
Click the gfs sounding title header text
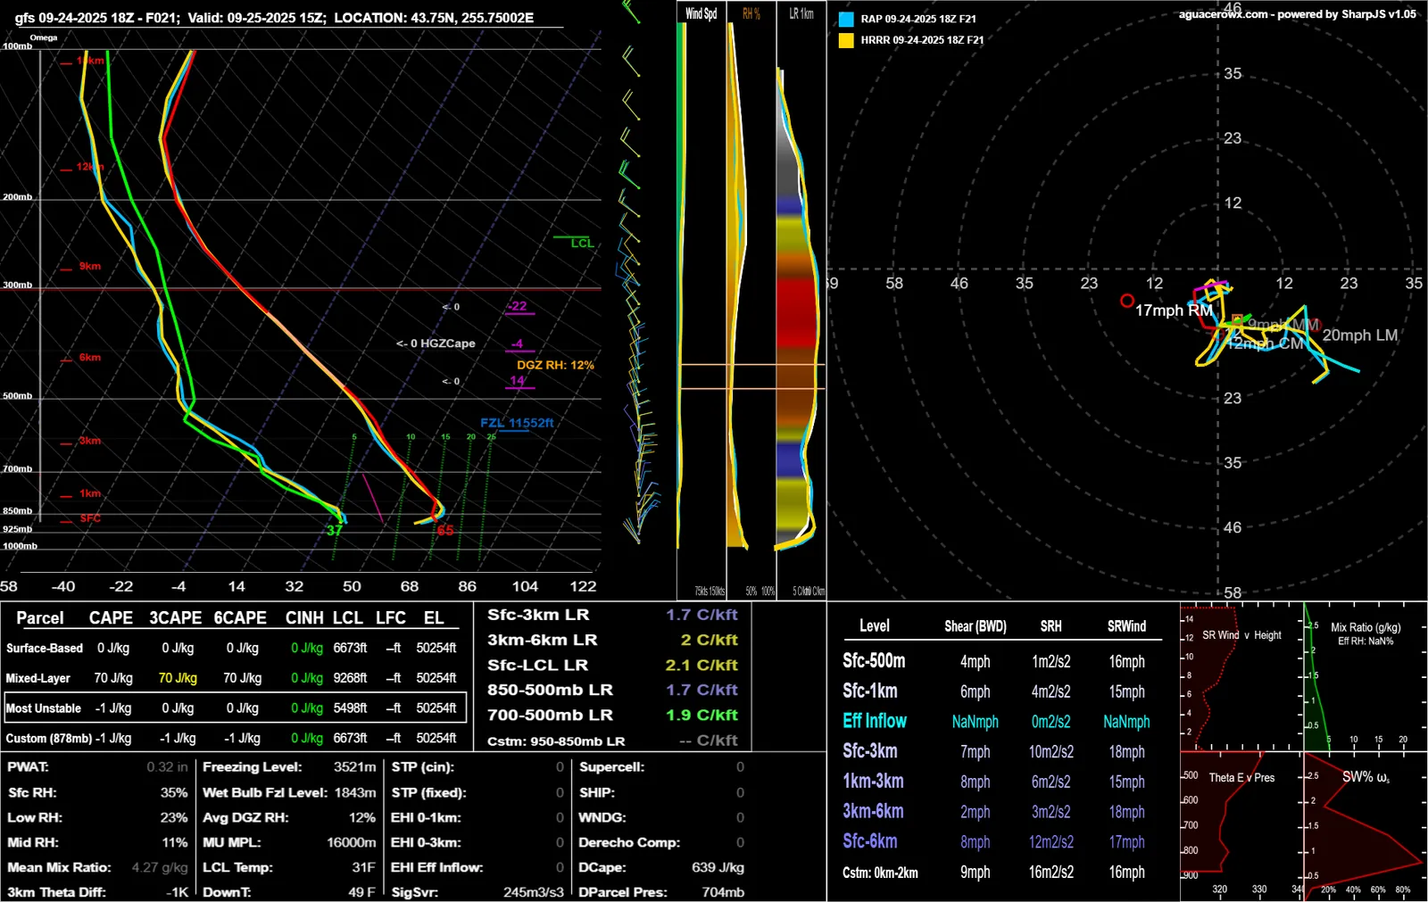point(274,18)
